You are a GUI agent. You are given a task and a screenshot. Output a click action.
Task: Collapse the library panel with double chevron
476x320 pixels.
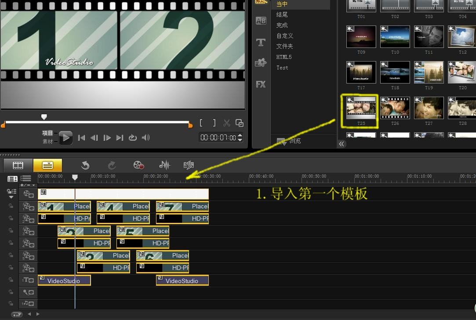coord(342,144)
